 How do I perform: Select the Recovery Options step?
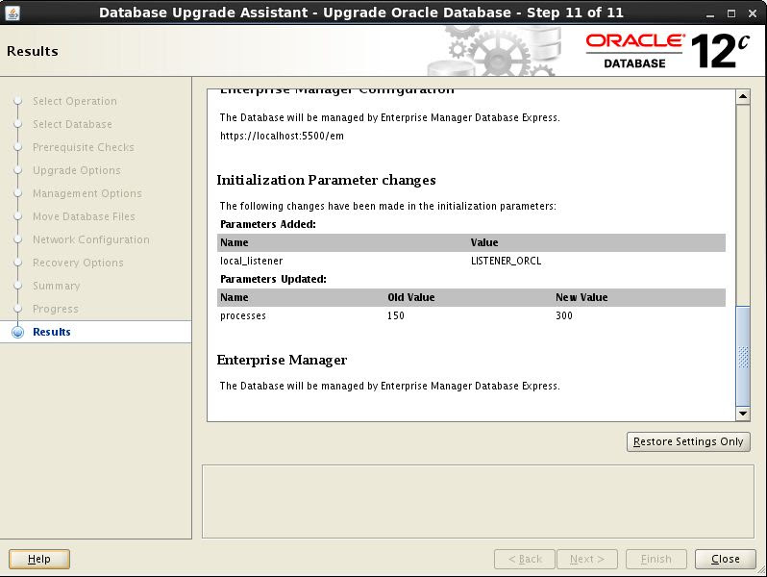[x=78, y=263]
